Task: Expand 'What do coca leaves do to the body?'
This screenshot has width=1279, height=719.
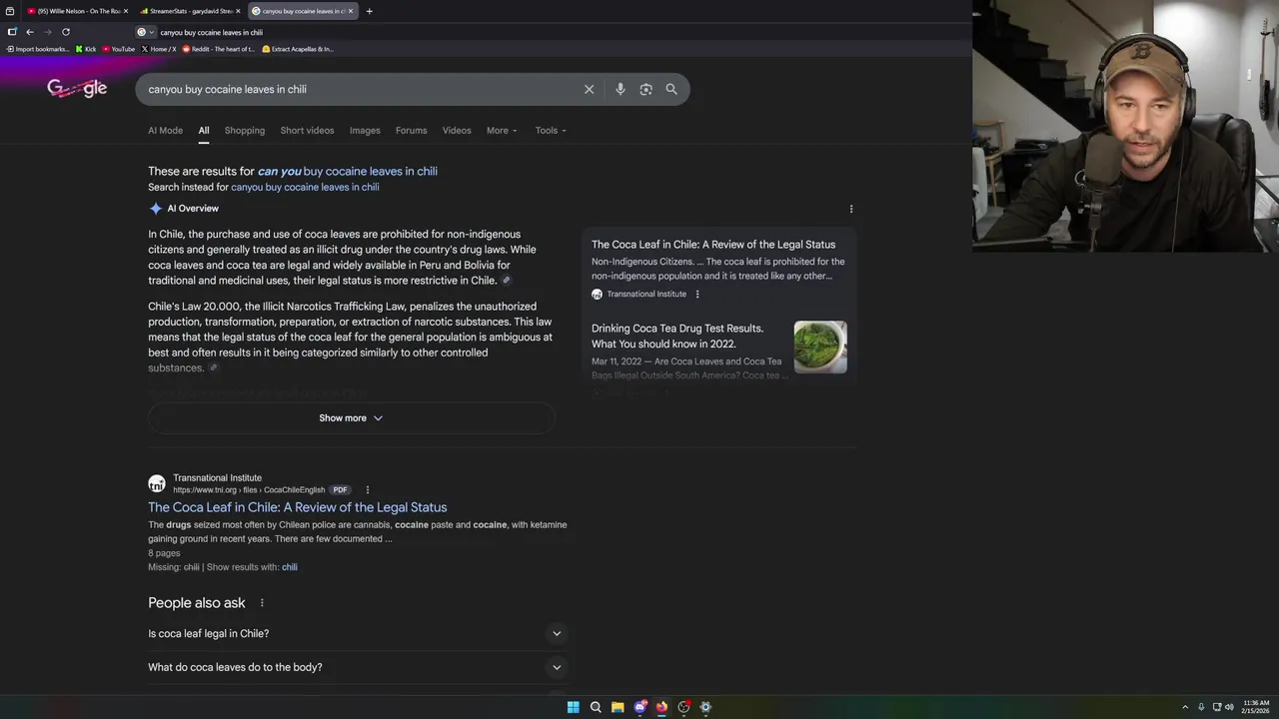Action: (x=357, y=667)
